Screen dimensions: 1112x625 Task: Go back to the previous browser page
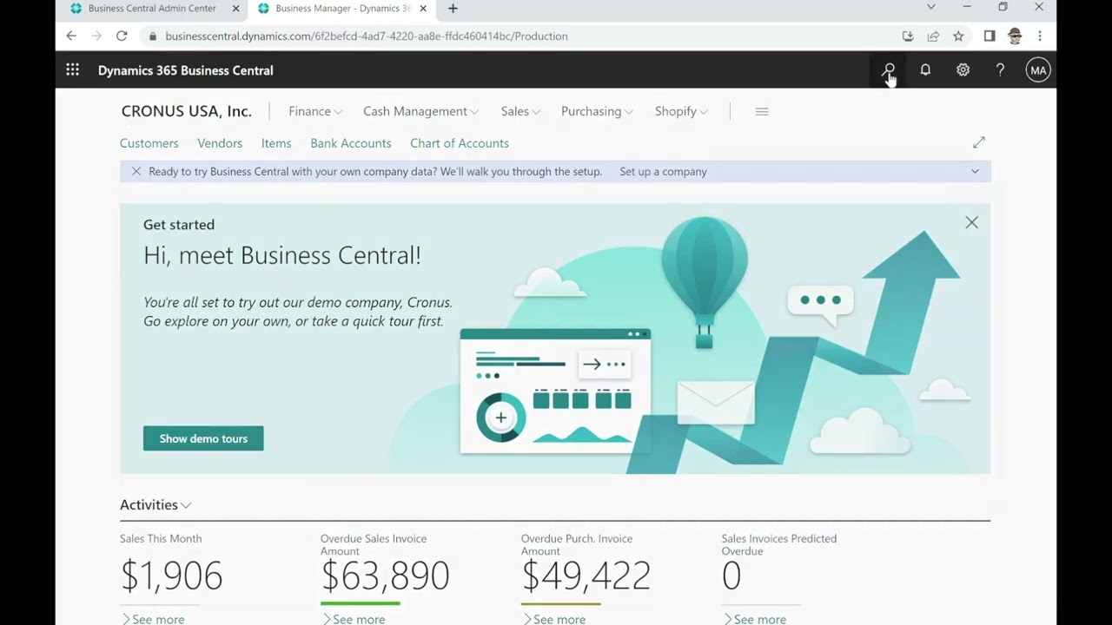[71, 36]
